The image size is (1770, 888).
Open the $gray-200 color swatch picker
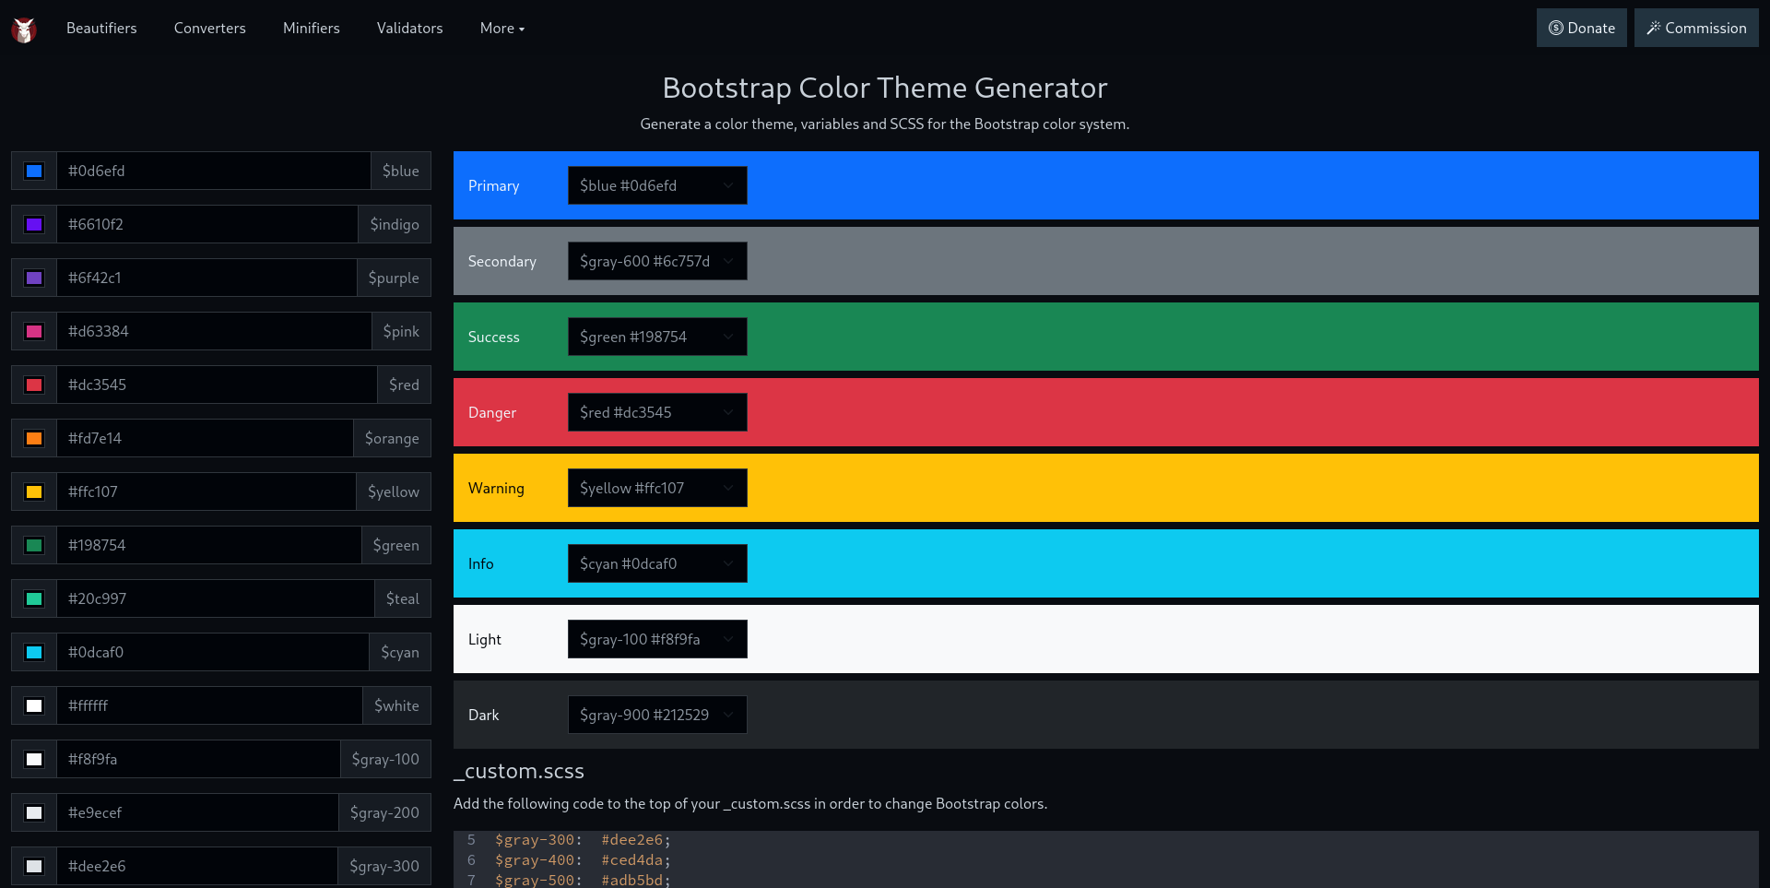point(34,812)
